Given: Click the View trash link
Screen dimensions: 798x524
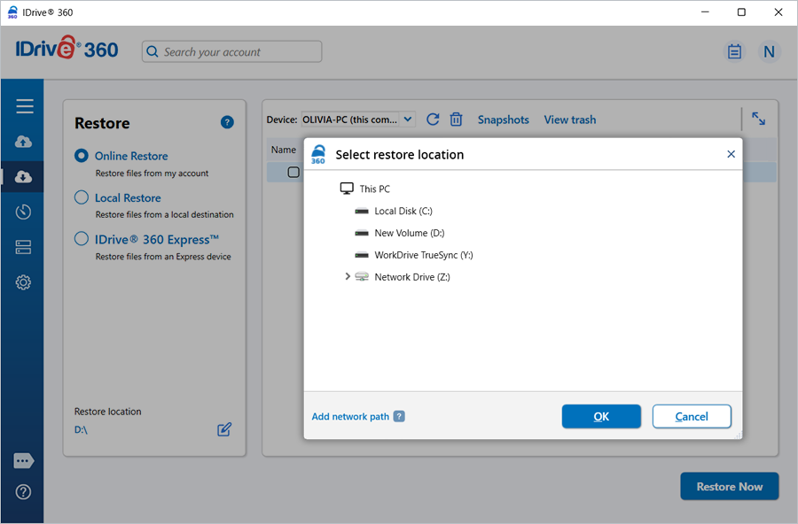Looking at the screenshot, I should pos(569,119).
